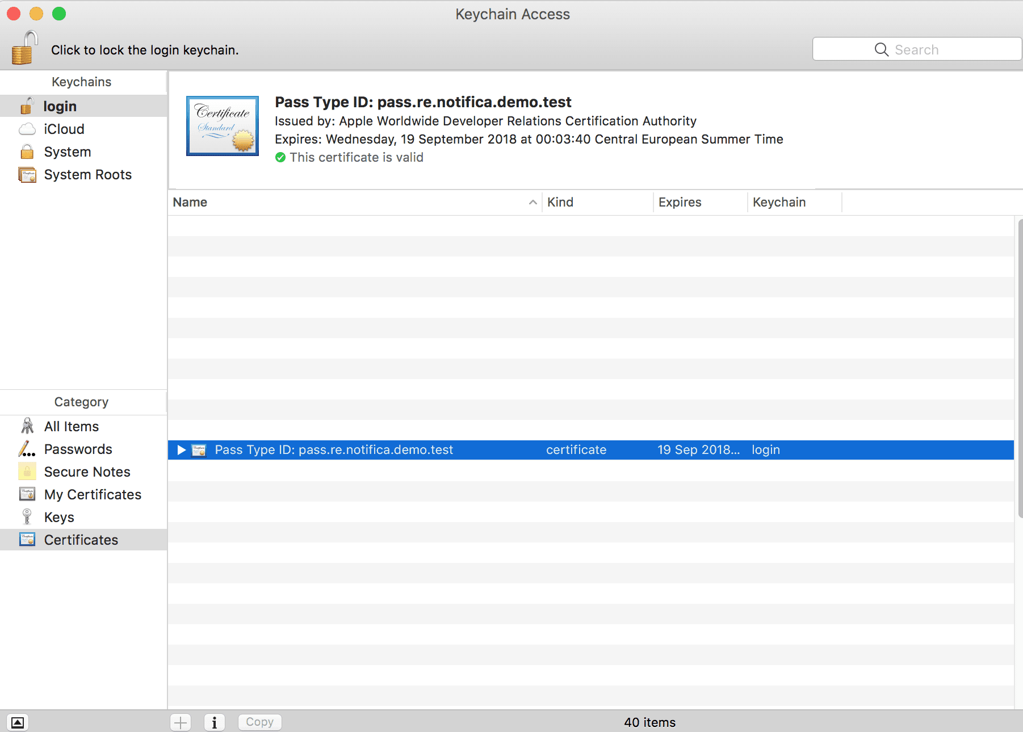Click the 'login' keychain cell in the selected row

click(766, 450)
